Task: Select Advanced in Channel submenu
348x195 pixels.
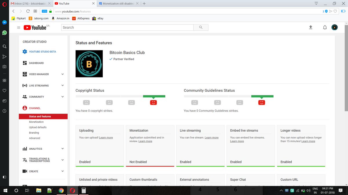Action: tap(35, 138)
